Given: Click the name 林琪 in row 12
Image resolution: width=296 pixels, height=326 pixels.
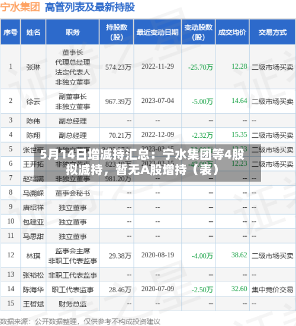Looking at the screenshot, I should coord(33,256).
